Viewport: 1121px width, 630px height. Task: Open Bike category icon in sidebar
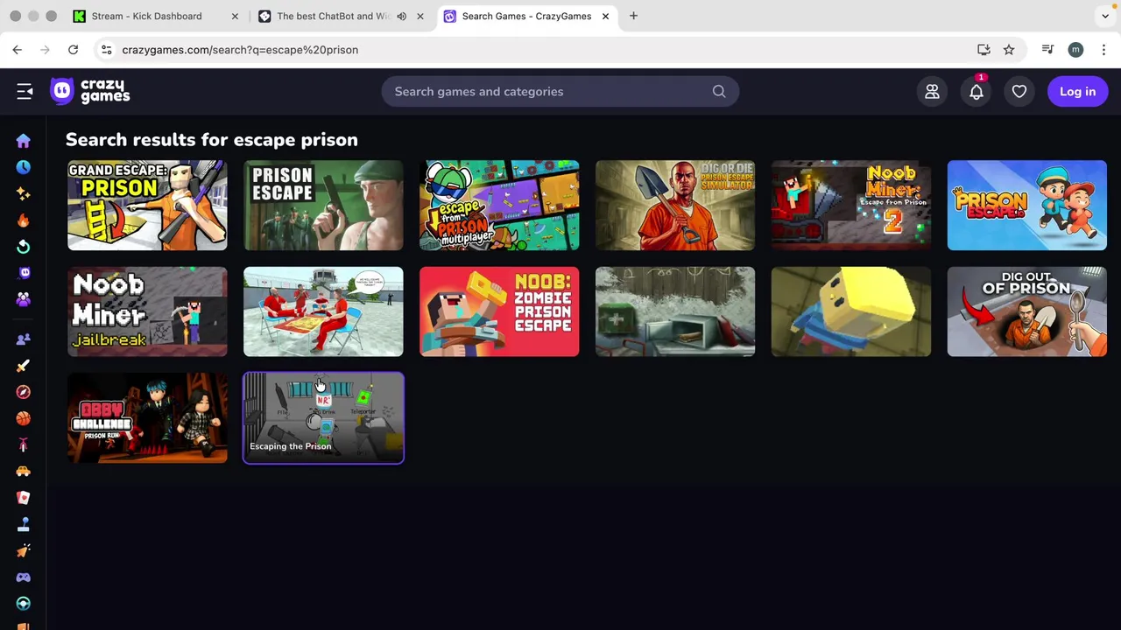point(24,444)
